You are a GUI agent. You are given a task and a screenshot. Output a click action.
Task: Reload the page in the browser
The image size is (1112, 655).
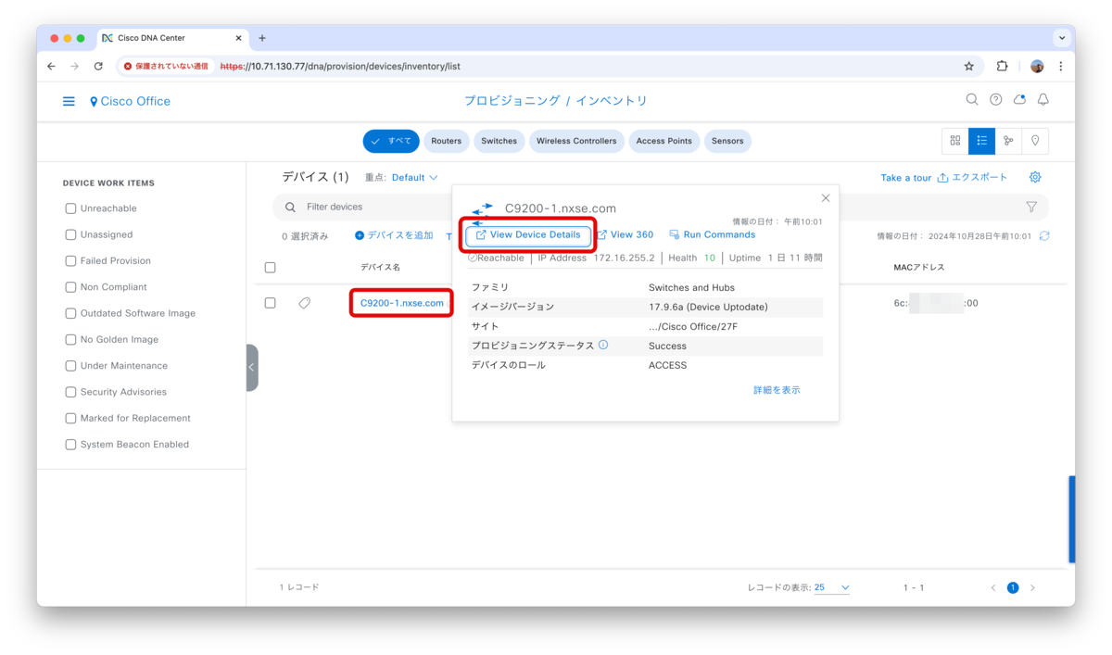click(x=98, y=67)
